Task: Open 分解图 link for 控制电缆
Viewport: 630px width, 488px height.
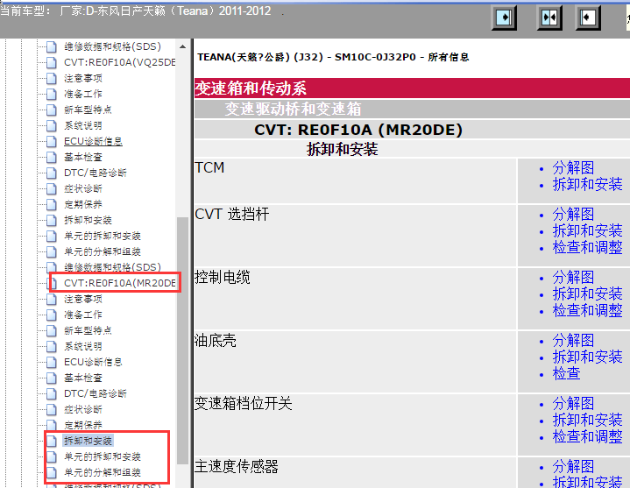Action: point(573,278)
